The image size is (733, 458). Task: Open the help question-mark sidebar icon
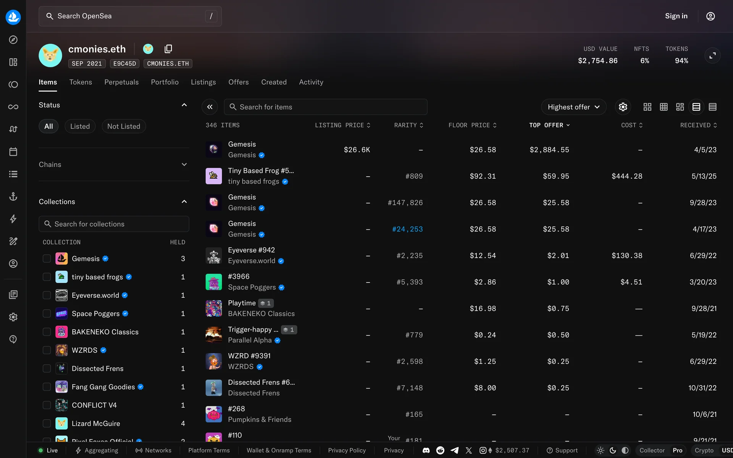[13, 339]
